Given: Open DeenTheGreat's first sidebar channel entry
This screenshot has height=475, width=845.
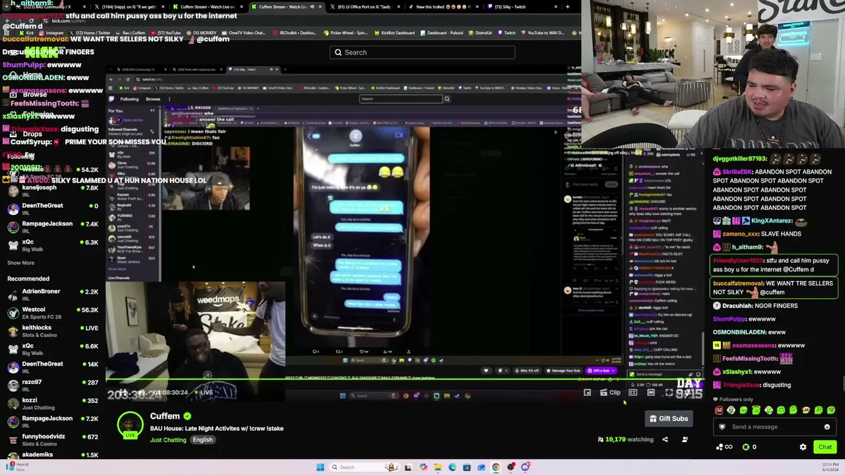Looking at the screenshot, I should click(52, 209).
